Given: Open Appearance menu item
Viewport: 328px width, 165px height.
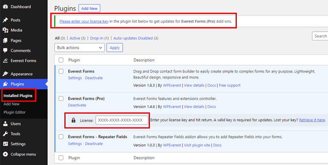Looking at the screenshot, I should click(x=22, y=74).
